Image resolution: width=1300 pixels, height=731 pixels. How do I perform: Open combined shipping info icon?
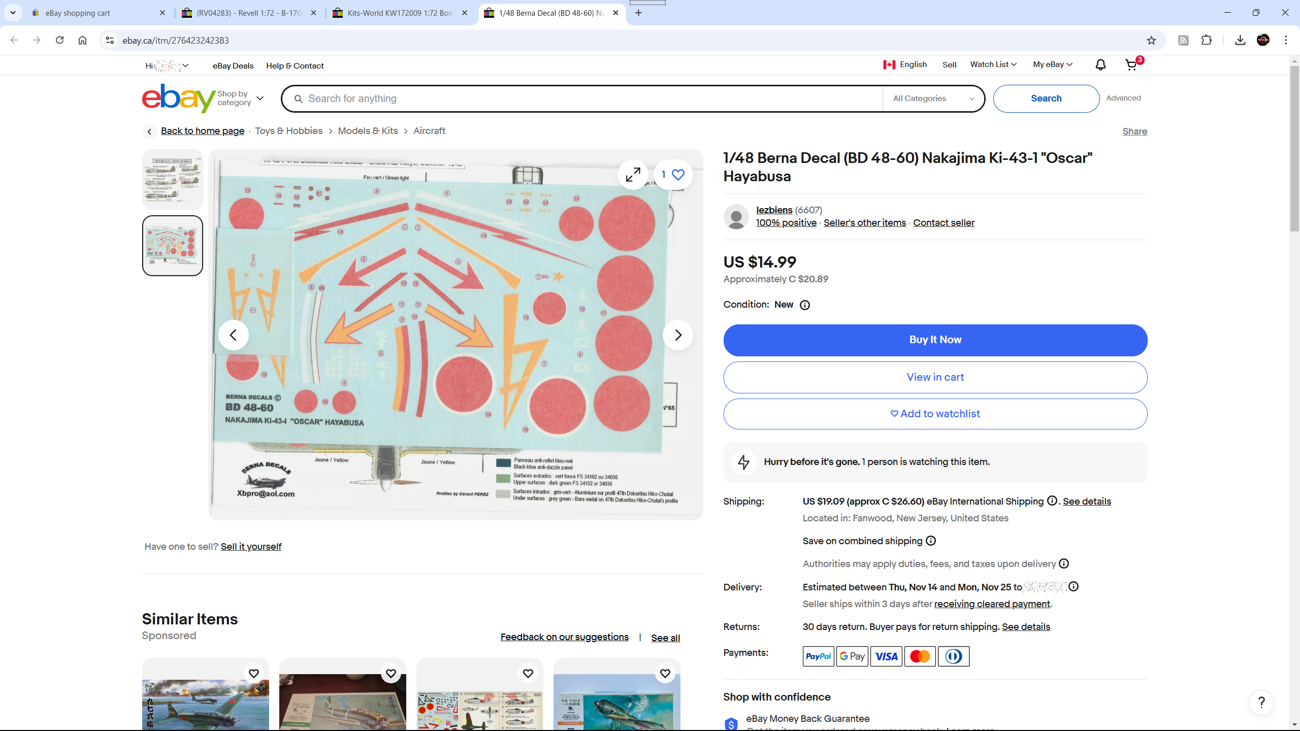coord(930,541)
